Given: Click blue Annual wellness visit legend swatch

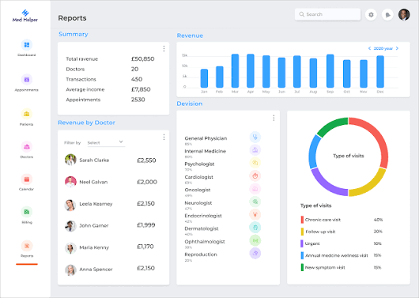Looking at the screenshot, I should pyautogui.click(x=302, y=255).
